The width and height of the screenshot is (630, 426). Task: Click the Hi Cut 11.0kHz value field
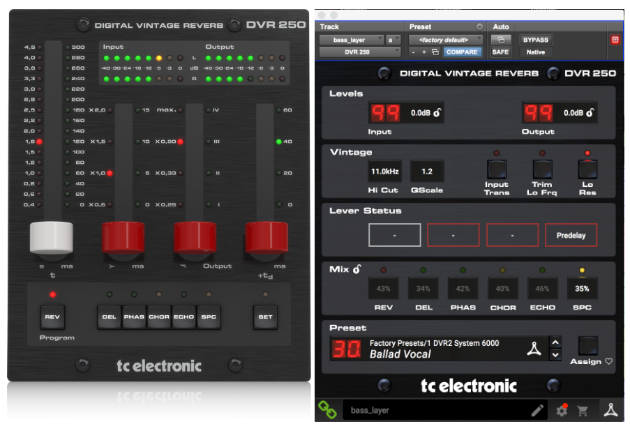(x=384, y=172)
